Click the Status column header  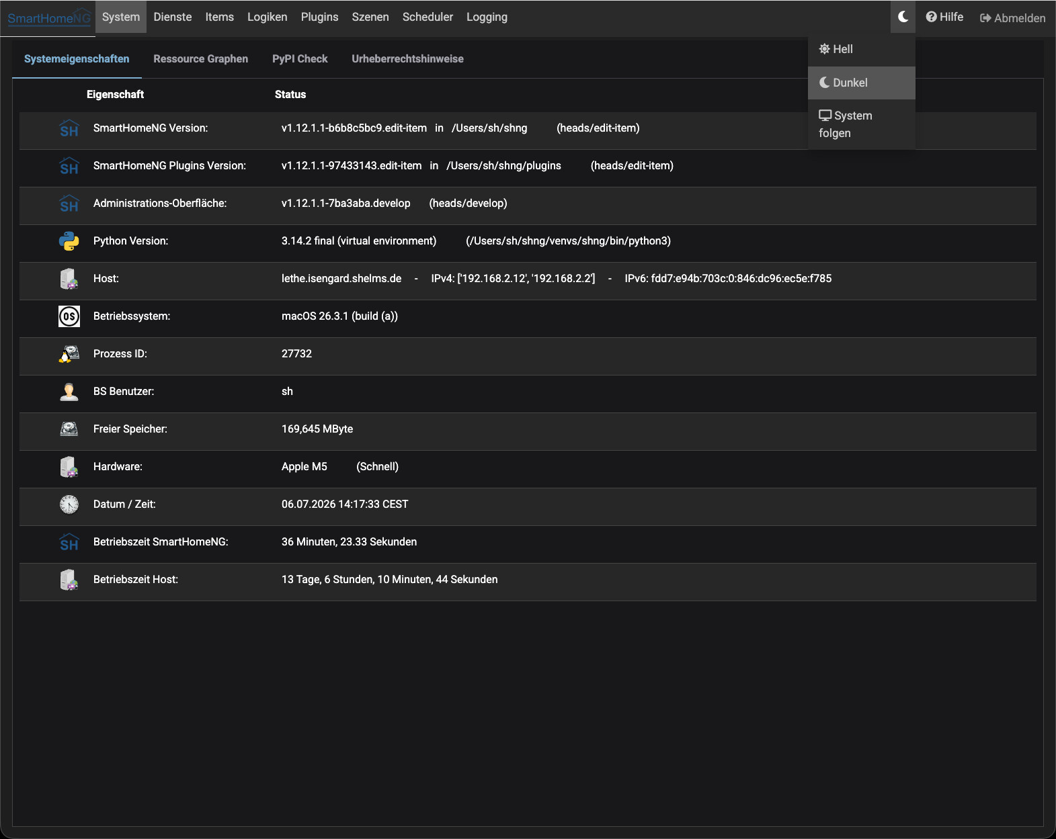(x=290, y=95)
